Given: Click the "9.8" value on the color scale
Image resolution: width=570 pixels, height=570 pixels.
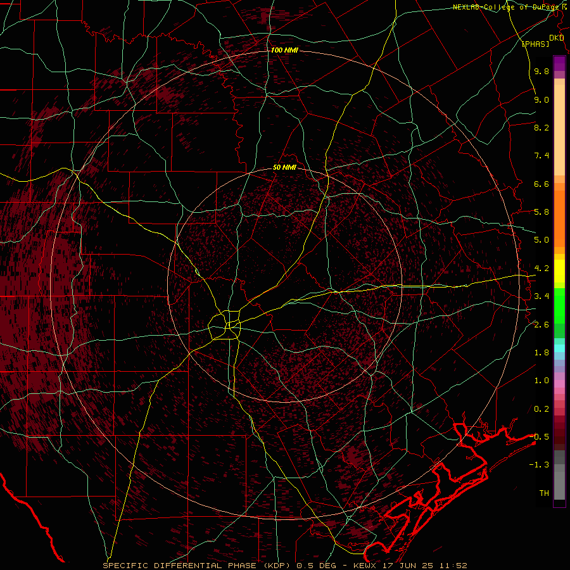Looking at the screenshot, I should (x=541, y=71).
